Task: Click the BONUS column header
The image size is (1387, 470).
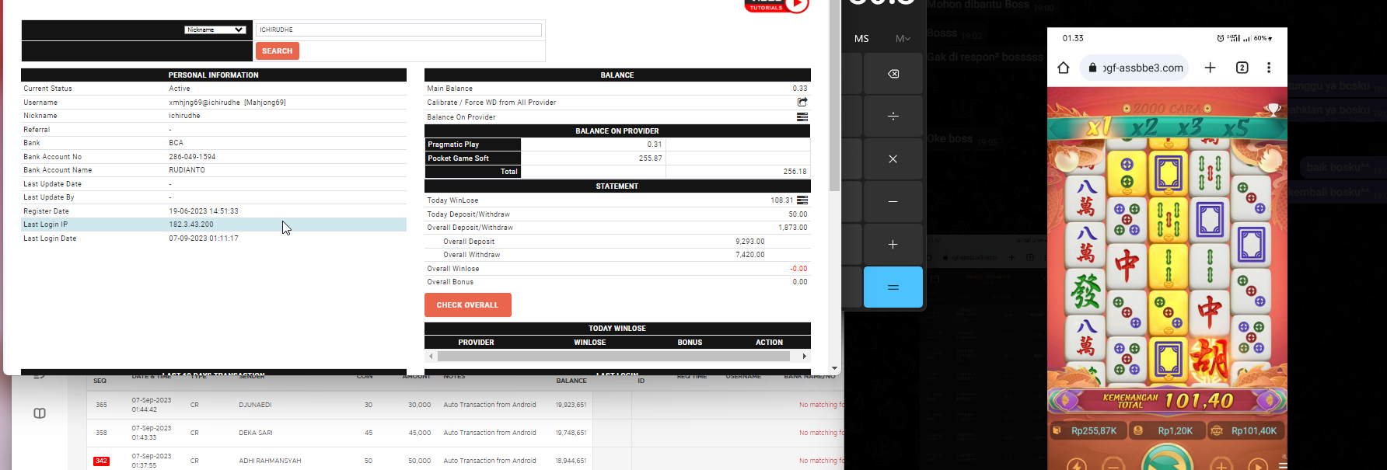Action: [x=690, y=343]
